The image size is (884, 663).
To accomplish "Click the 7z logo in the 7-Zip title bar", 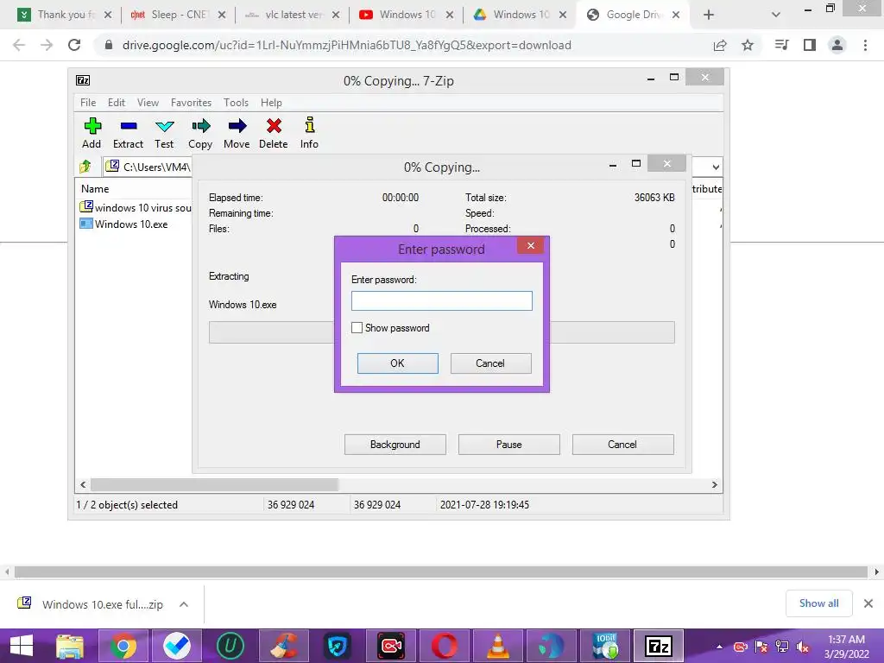I will pyautogui.click(x=83, y=80).
